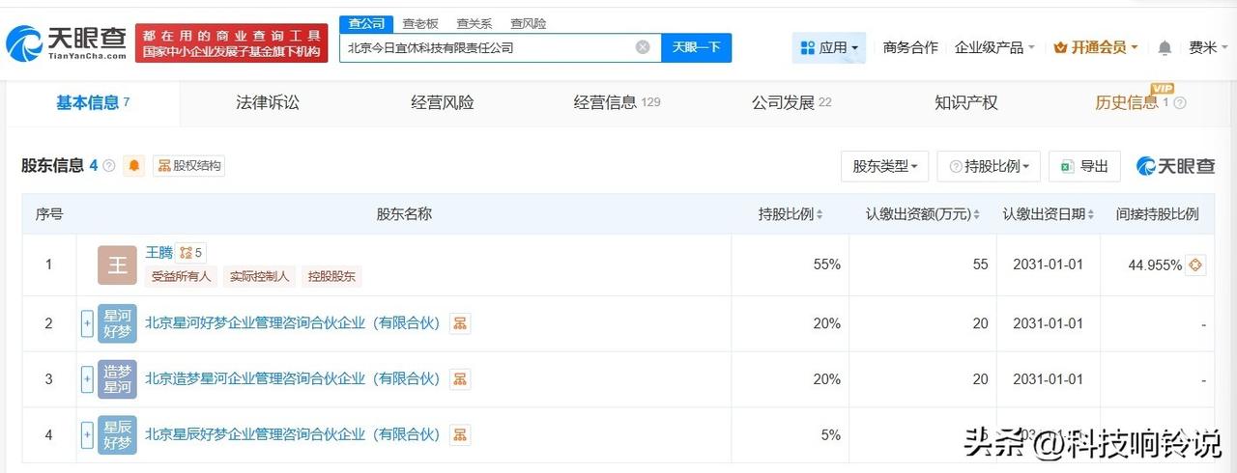Image resolution: width=1237 pixels, height=473 pixels.
Task: Click the 造梦星河 shareholder logo
Action: point(117,379)
